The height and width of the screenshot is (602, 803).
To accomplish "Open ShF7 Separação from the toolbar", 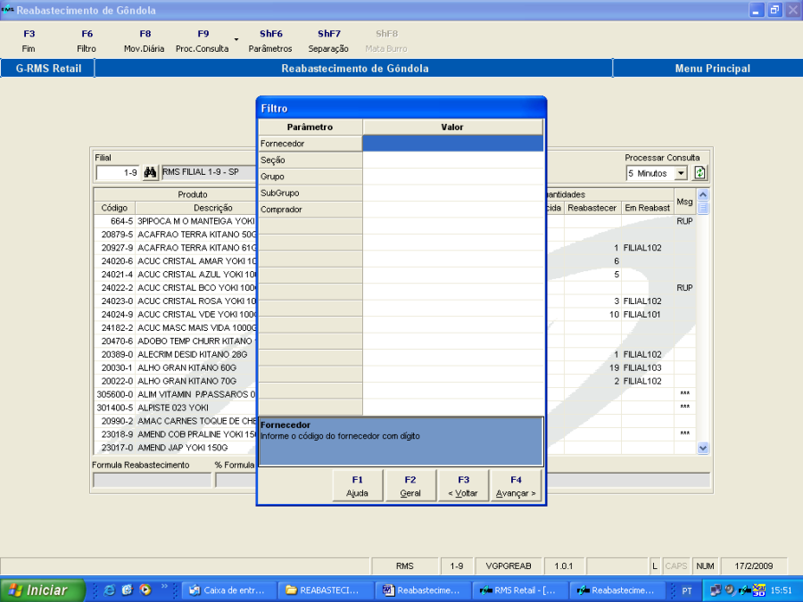I will point(328,41).
